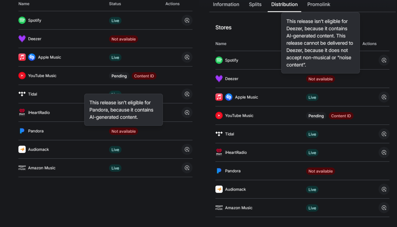Click Content ID badge in right Stores panel
This screenshot has width=397, height=227.
click(341, 116)
